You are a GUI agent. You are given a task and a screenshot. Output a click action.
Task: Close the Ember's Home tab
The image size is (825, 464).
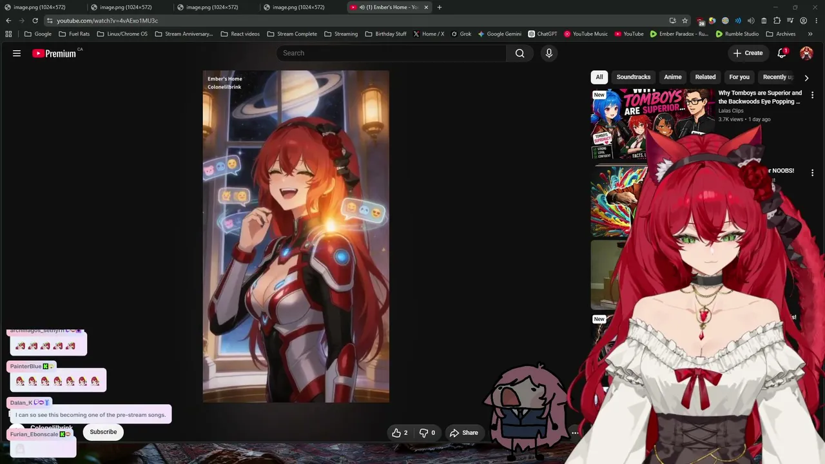click(426, 7)
